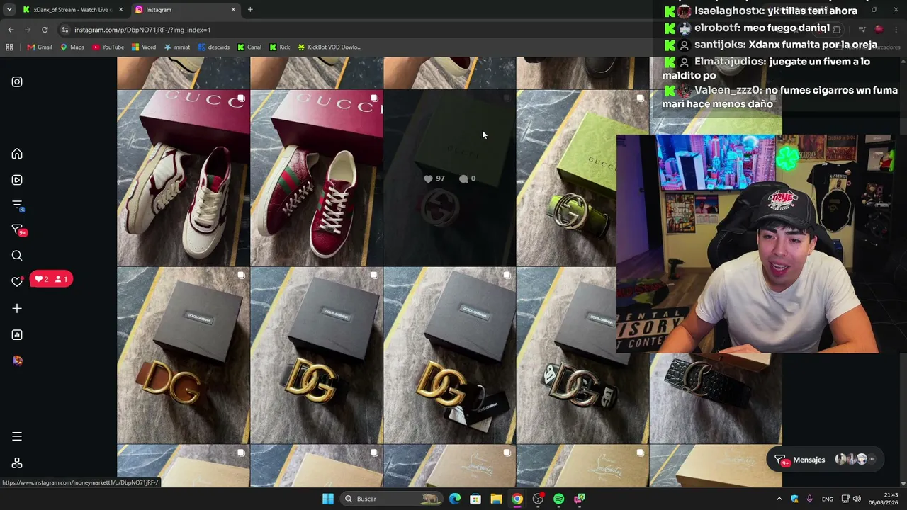Open Spotify from the taskbar
The height and width of the screenshot is (510, 907).
tap(558, 499)
